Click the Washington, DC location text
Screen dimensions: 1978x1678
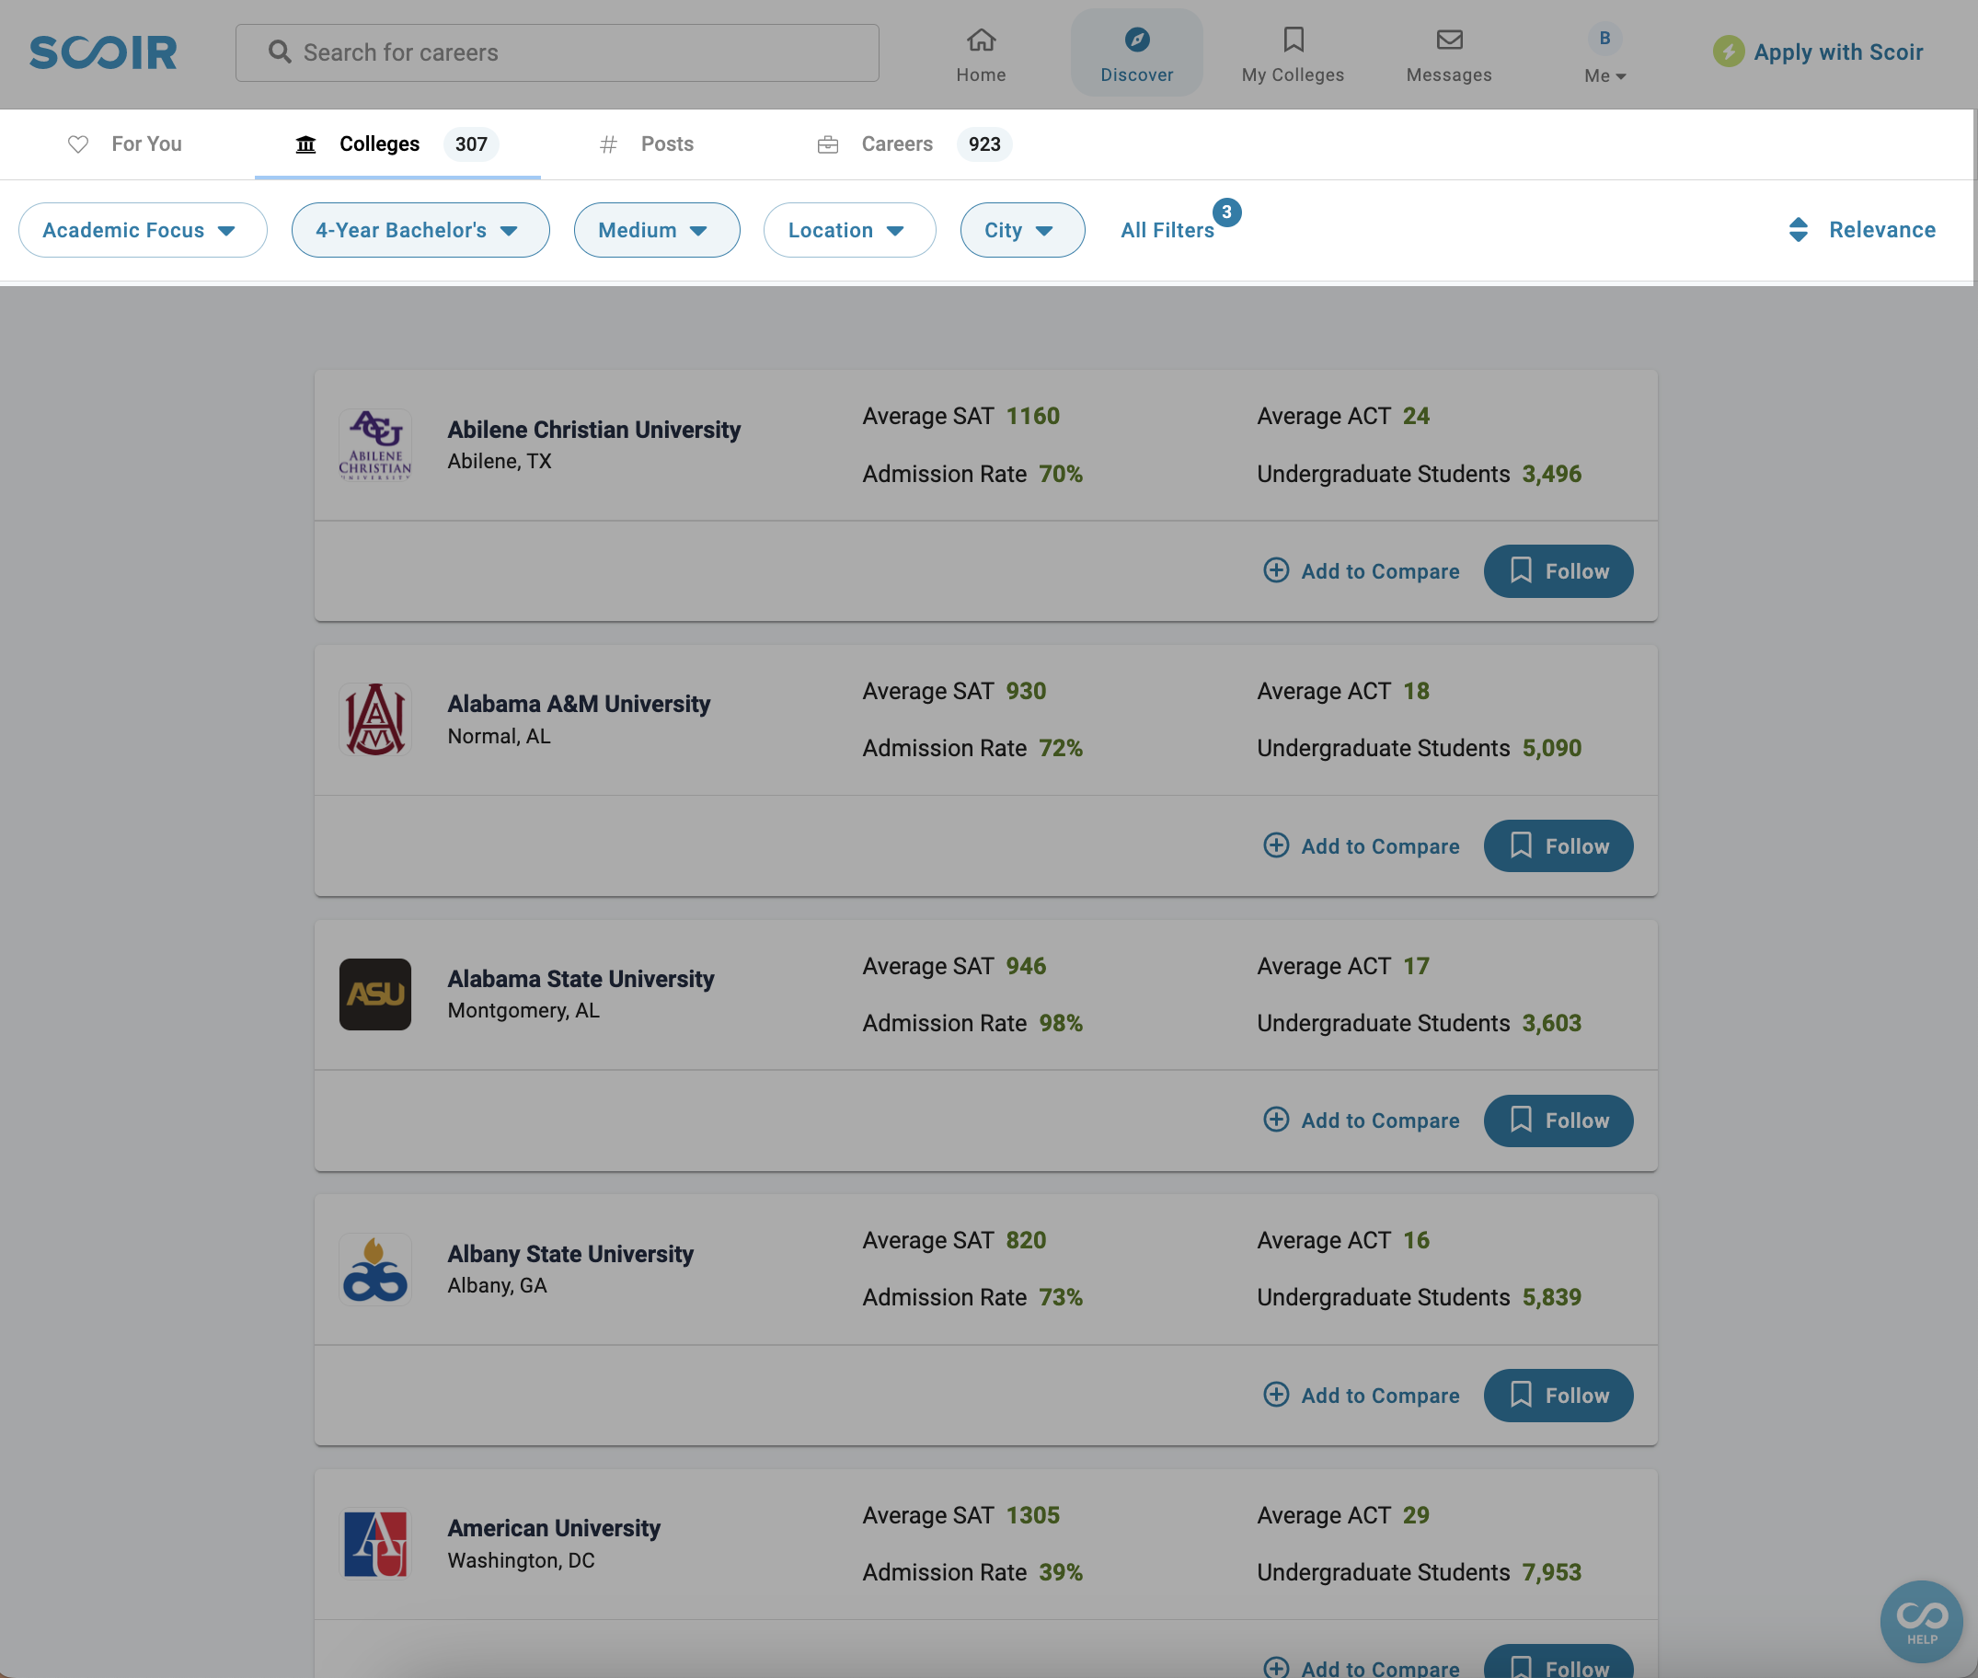point(521,1560)
